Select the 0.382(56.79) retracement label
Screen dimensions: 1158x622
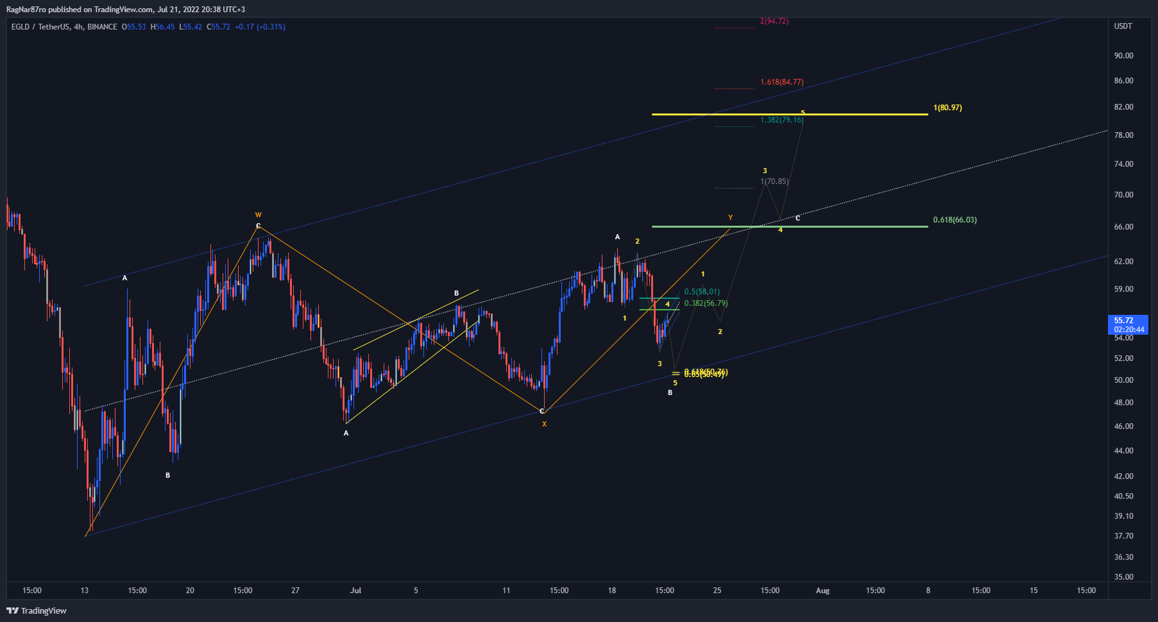(x=706, y=303)
